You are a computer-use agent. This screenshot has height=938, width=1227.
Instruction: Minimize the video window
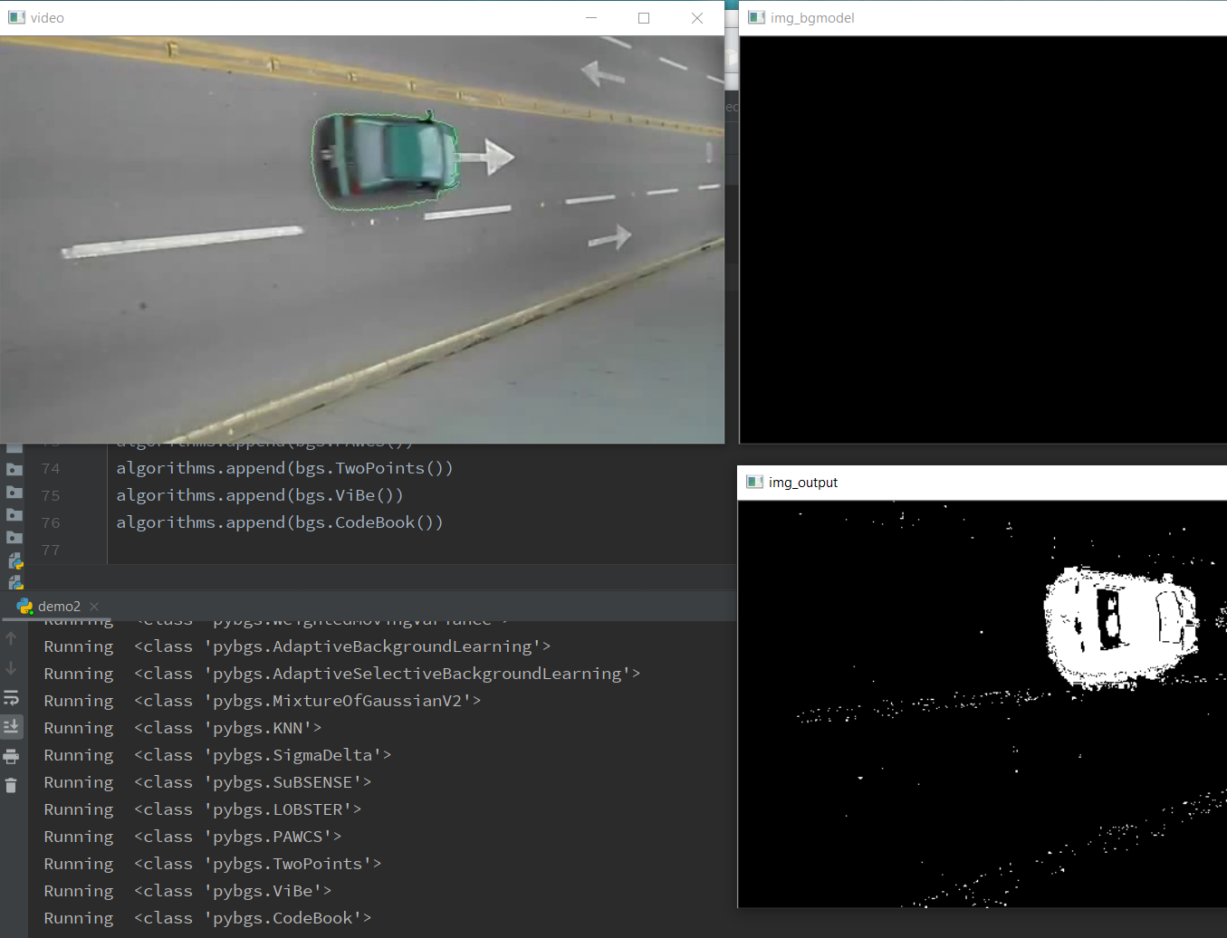[590, 18]
